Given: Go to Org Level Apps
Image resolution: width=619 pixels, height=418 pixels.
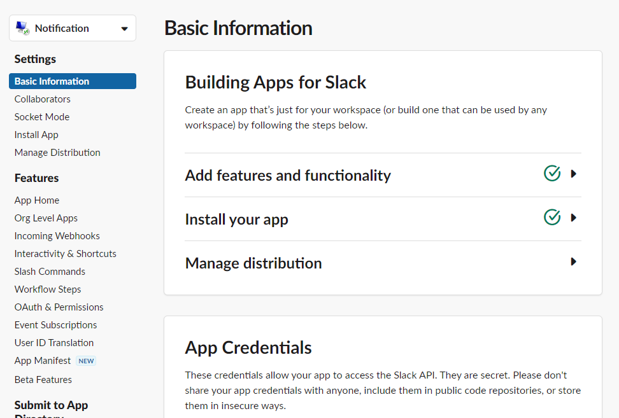Looking at the screenshot, I should click(x=46, y=218).
